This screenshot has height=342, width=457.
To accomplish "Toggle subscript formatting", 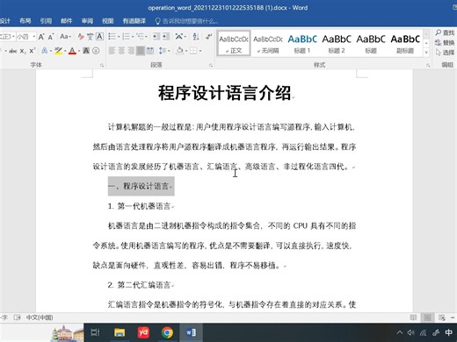I will 23,51.
